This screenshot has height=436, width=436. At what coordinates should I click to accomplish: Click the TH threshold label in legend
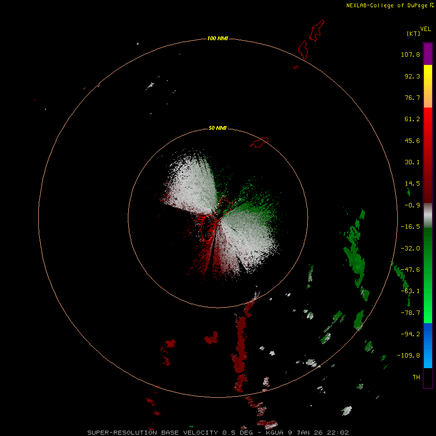(416, 377)
